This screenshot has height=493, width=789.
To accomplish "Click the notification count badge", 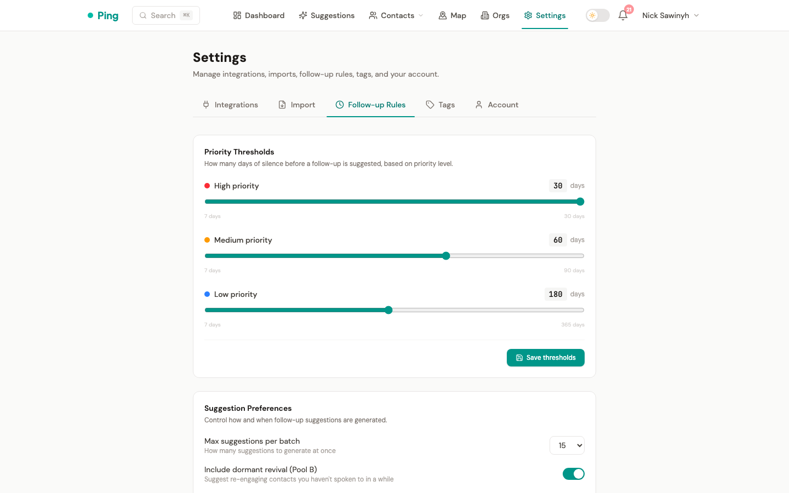I will 629,9.
